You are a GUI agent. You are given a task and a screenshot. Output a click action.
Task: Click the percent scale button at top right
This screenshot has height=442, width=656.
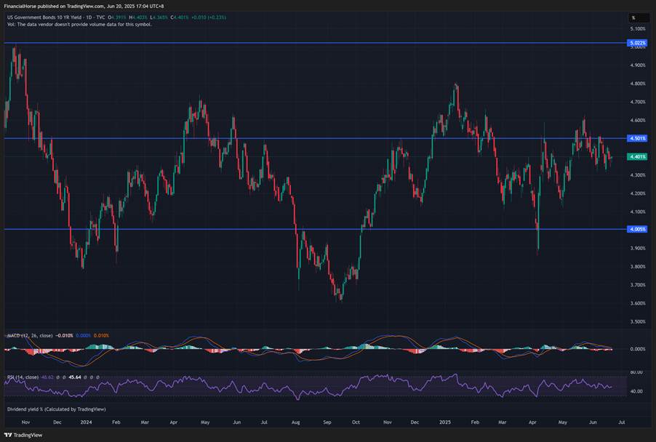point(637,17)
